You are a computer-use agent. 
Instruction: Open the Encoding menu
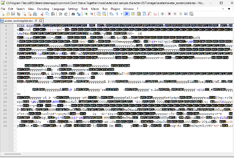coord(43,9)
